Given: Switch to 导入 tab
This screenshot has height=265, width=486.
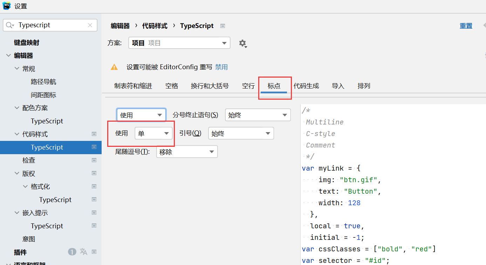Looking at the screenshot, I should point(338,86).
